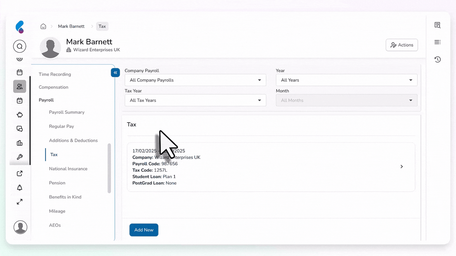This screenshot has height=256, width=456.
Task: Select the people icon in the sidebar
Action: pos(20,86)
